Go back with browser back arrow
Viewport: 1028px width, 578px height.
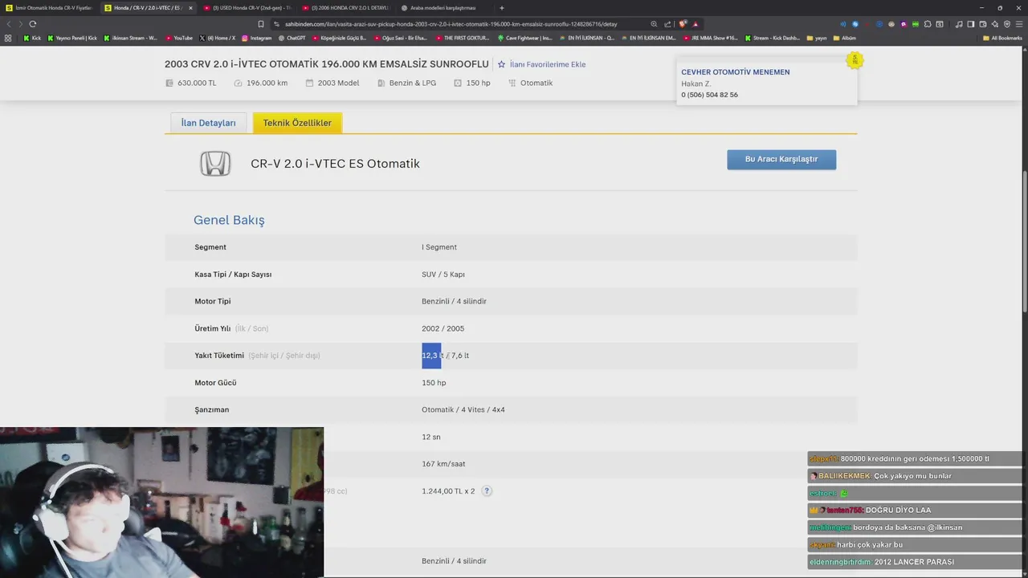tap(9, 24)
